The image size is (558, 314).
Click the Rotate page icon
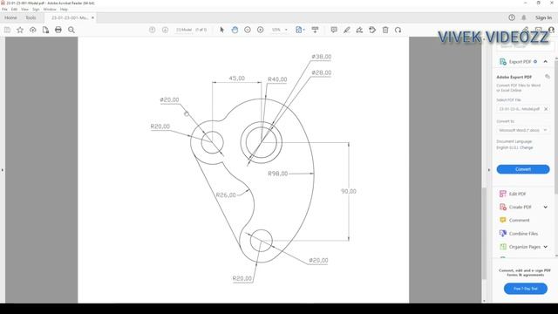398,30
